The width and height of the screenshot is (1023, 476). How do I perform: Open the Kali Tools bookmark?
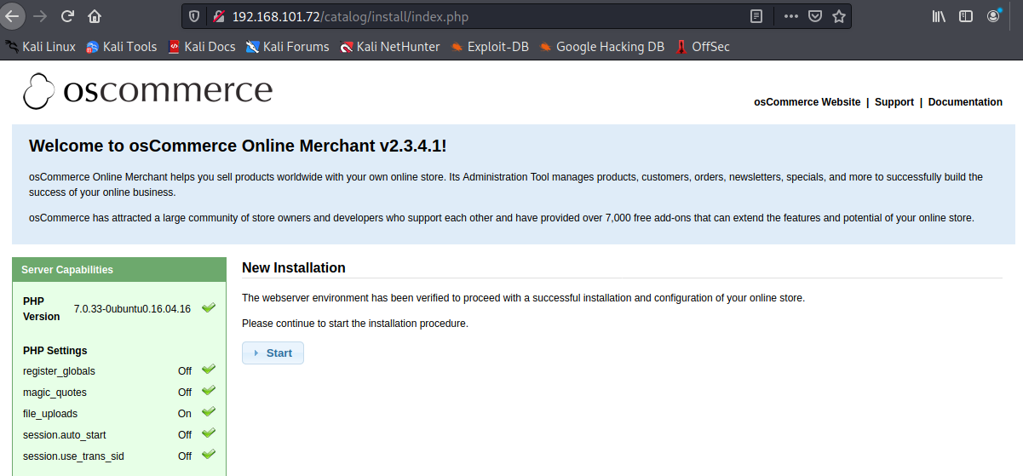click(x=122, y=47)
